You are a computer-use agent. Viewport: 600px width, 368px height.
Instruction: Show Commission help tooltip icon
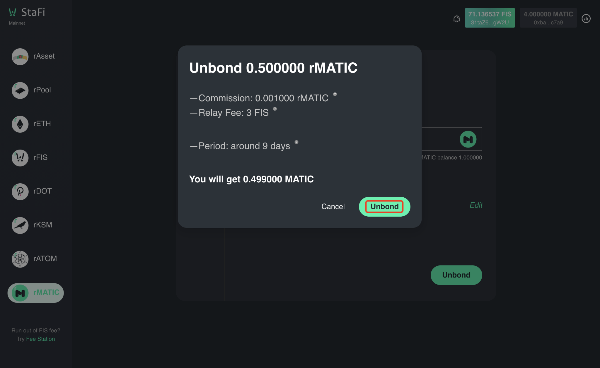[335, 94]
